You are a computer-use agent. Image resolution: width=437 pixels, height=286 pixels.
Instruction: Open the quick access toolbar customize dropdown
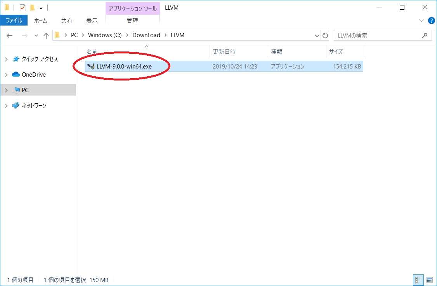coord(41,7)
